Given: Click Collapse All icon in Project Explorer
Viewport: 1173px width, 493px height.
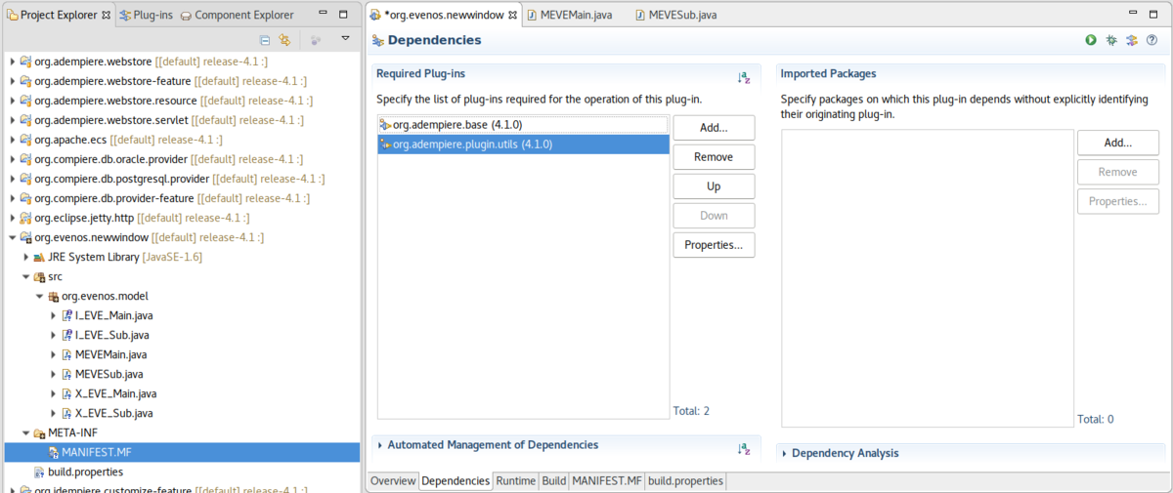Looking at the screenshot, I should 265,40.
